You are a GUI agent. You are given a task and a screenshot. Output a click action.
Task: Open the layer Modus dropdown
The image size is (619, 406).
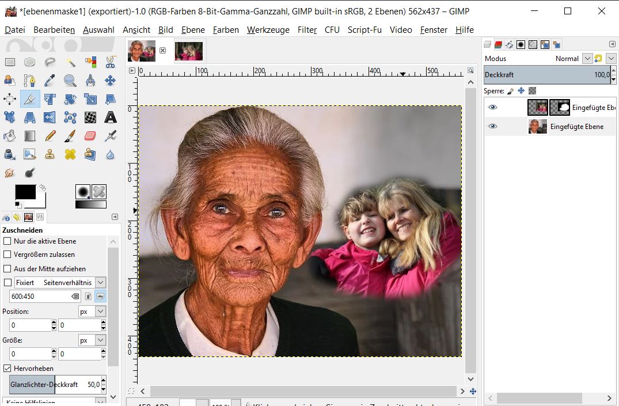pos(587,58)
